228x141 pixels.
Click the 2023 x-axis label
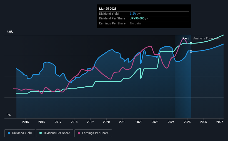coord(155,122)
